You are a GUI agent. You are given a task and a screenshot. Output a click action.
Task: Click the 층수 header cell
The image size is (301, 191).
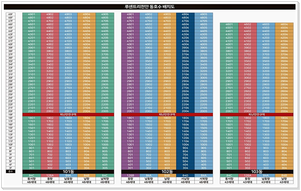tap(11, 171)
